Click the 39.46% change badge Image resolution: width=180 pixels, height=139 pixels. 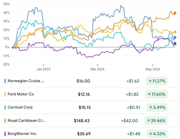(156, 120)
